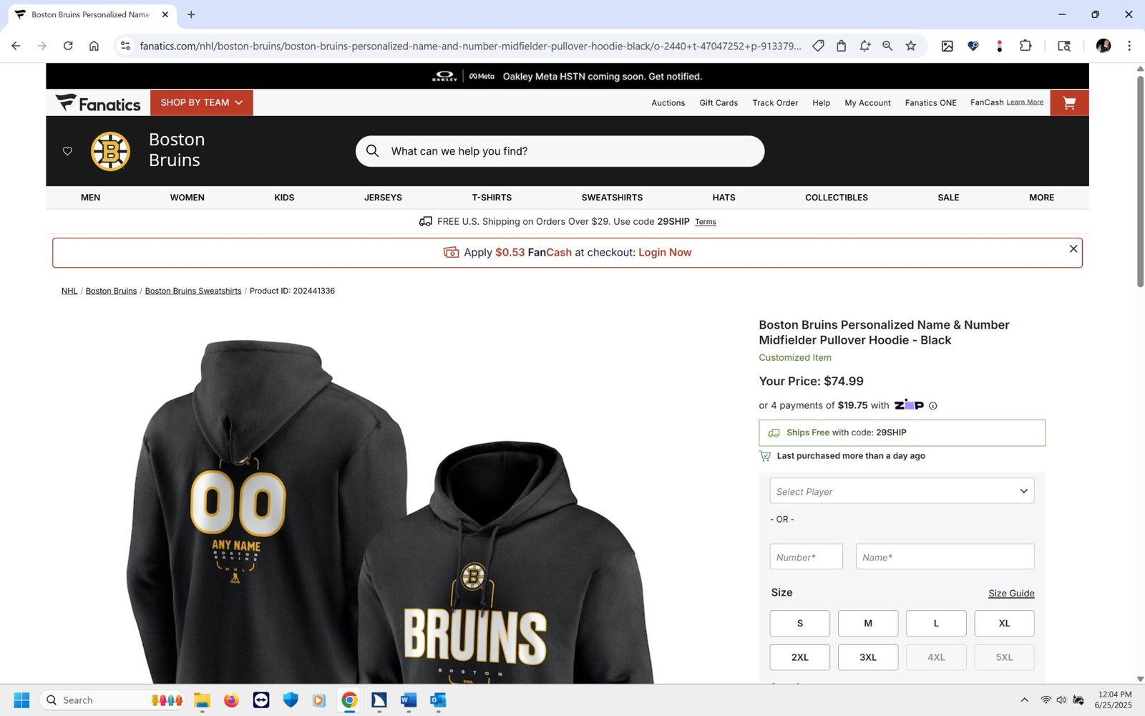The height and width of the screenshot is (716, 1145).
Task: Open the SALE category
Action: point(948,198)
